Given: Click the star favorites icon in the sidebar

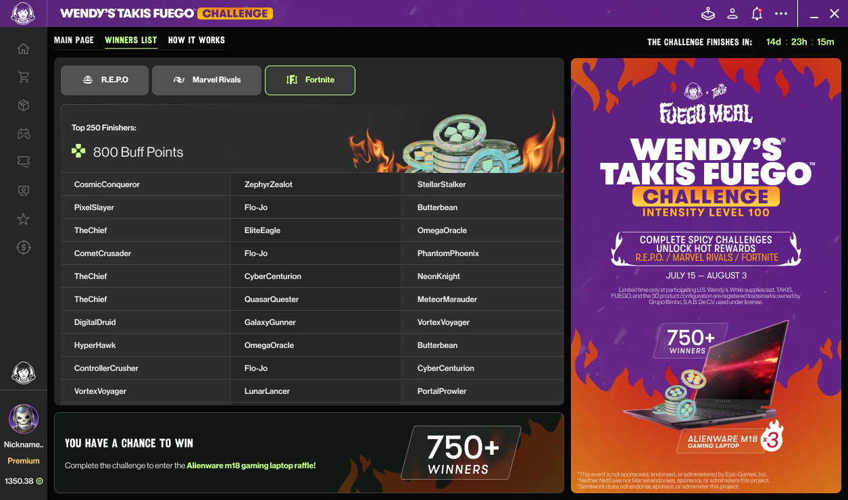Looking at the screenshot, I should coord(24,219).
